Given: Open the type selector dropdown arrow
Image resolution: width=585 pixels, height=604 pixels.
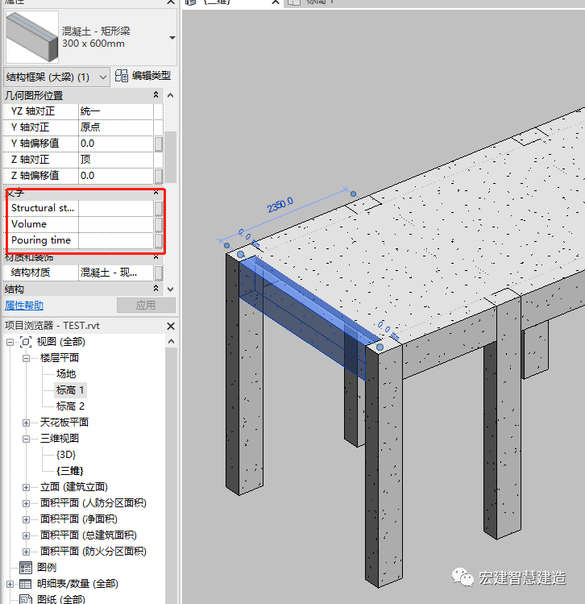Looking at the screenshot, I should click(x=172, y=38).
